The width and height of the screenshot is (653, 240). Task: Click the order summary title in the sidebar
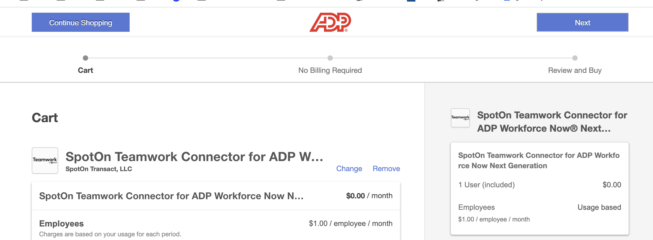[x=552, y=122]
